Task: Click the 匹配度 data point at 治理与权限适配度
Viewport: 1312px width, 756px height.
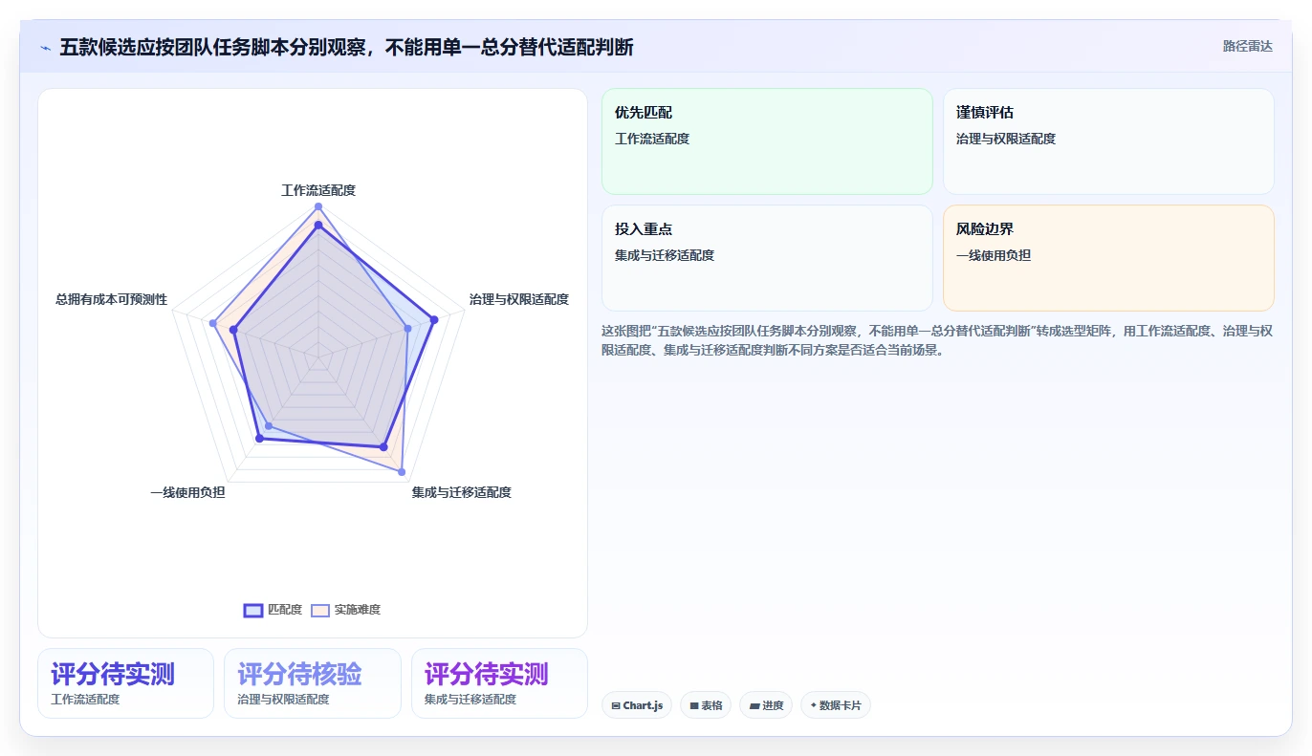Action: tap(435, 319)
